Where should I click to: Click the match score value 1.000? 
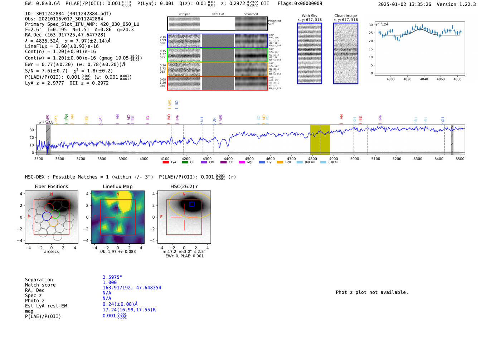coord(110,282)
